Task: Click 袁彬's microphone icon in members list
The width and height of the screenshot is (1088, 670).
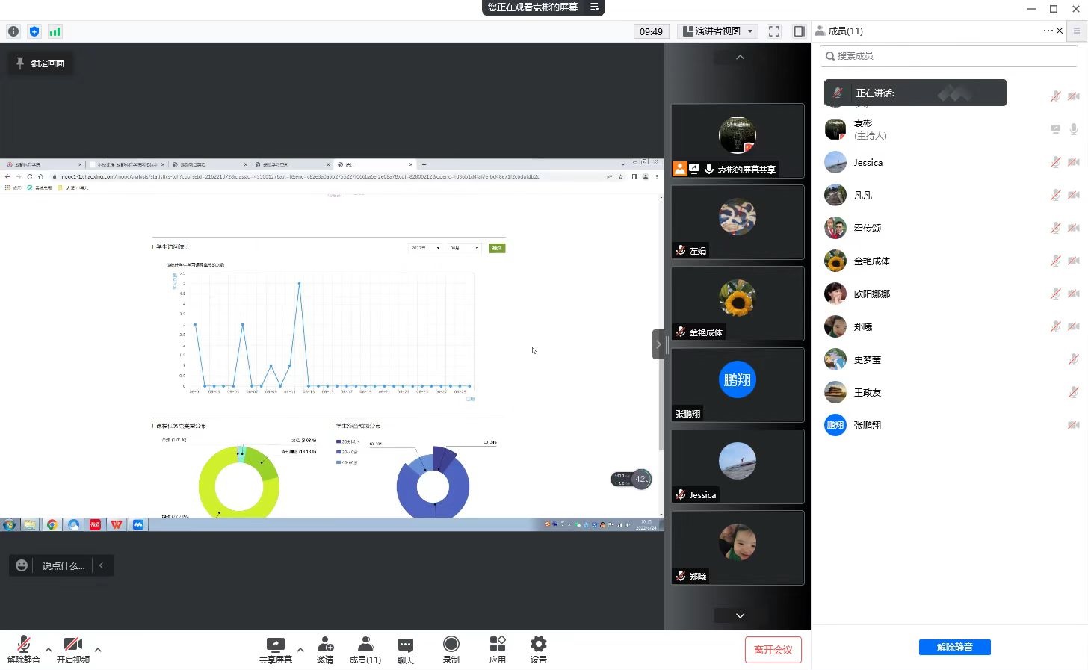Action: tap(1074, 129)
